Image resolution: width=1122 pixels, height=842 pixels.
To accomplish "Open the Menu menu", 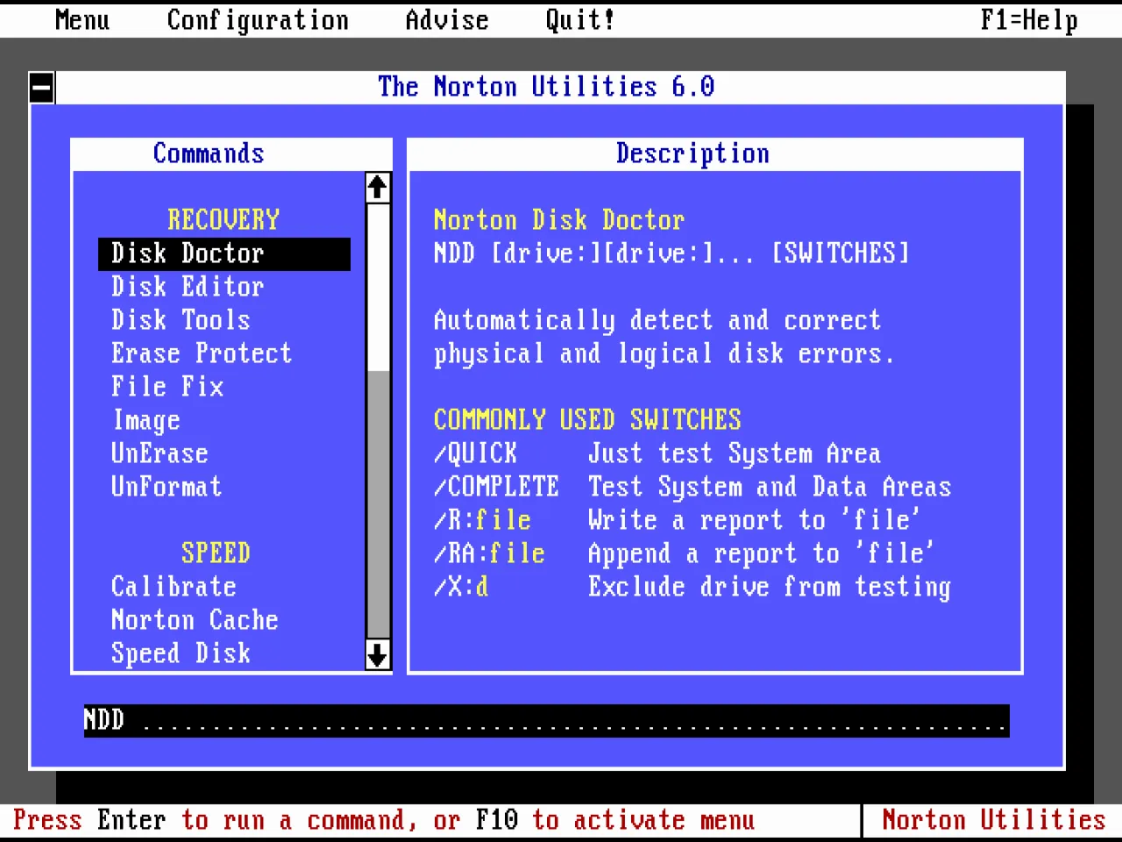I will pos(82,19).
